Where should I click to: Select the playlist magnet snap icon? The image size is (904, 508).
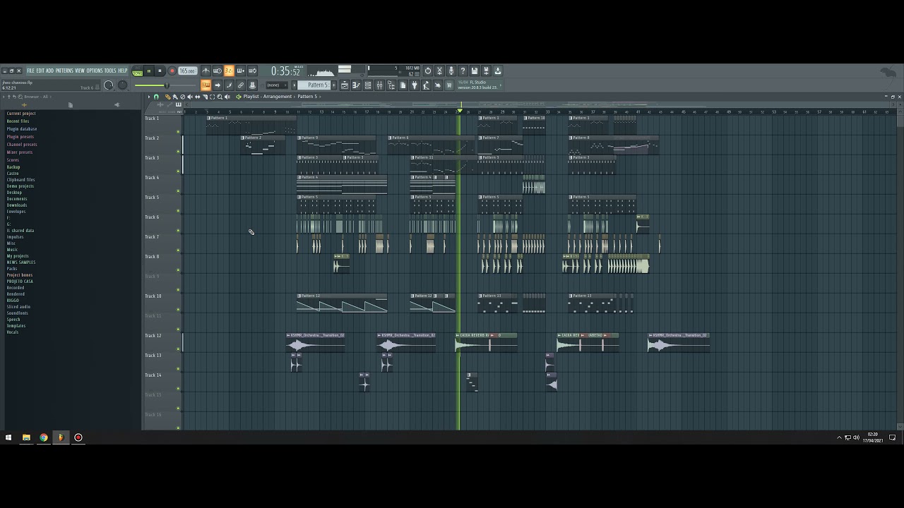click(x=156, y=97)
